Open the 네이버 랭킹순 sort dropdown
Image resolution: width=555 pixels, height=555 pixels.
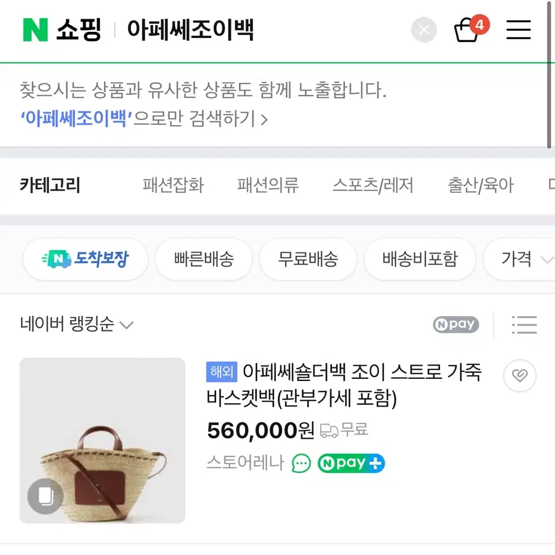point(76,324)
